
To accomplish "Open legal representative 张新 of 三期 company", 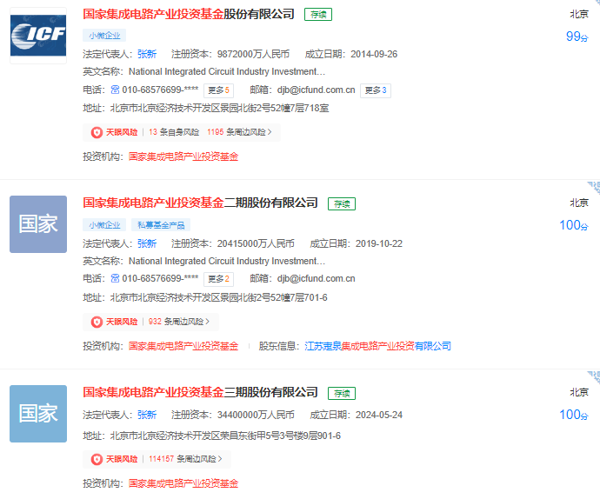I will pyautogui.click(x=147, y=415).
